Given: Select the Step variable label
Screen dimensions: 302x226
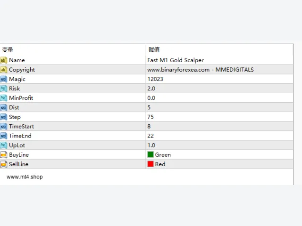Looking at the screenshot, I should (15, 117).
